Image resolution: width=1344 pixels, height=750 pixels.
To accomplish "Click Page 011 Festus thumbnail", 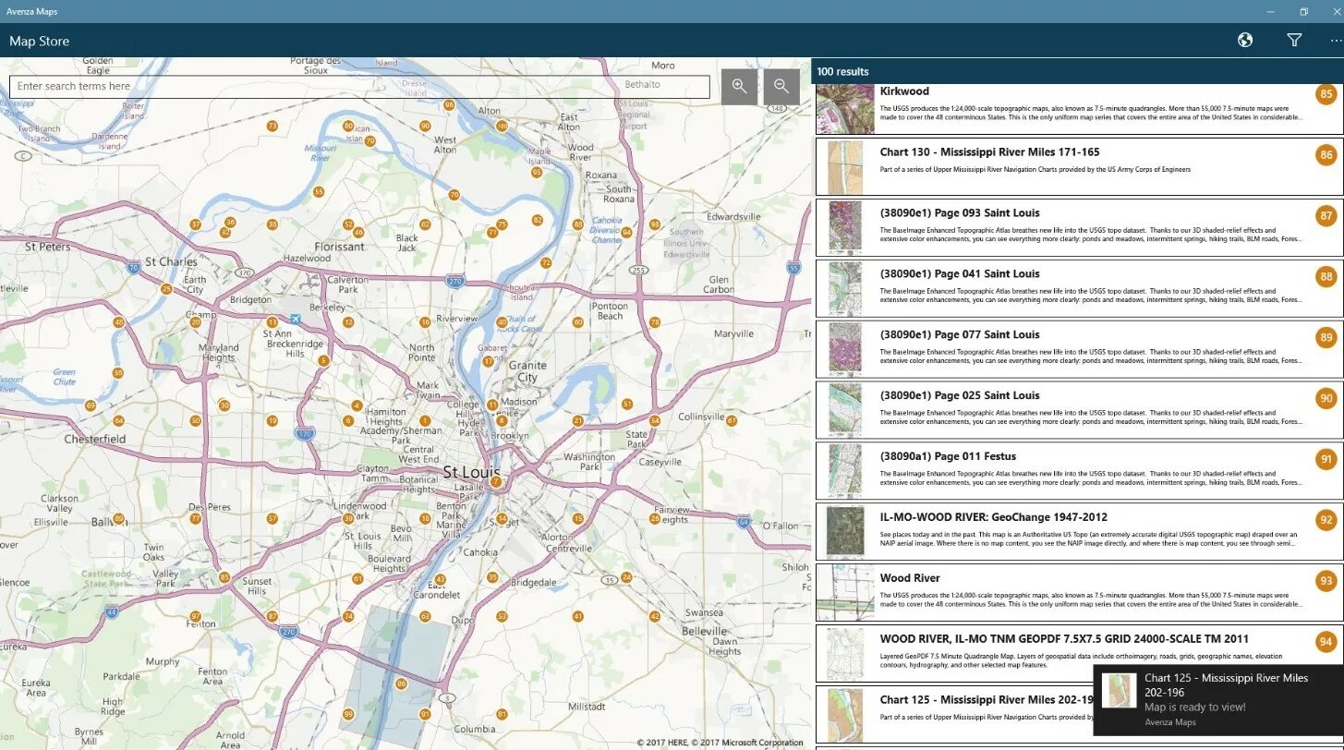I will pos(845,471).
